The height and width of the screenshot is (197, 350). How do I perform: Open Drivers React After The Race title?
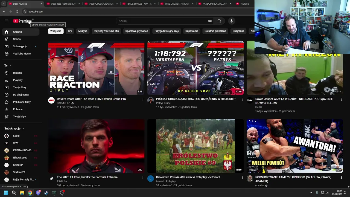click(92, 99)
